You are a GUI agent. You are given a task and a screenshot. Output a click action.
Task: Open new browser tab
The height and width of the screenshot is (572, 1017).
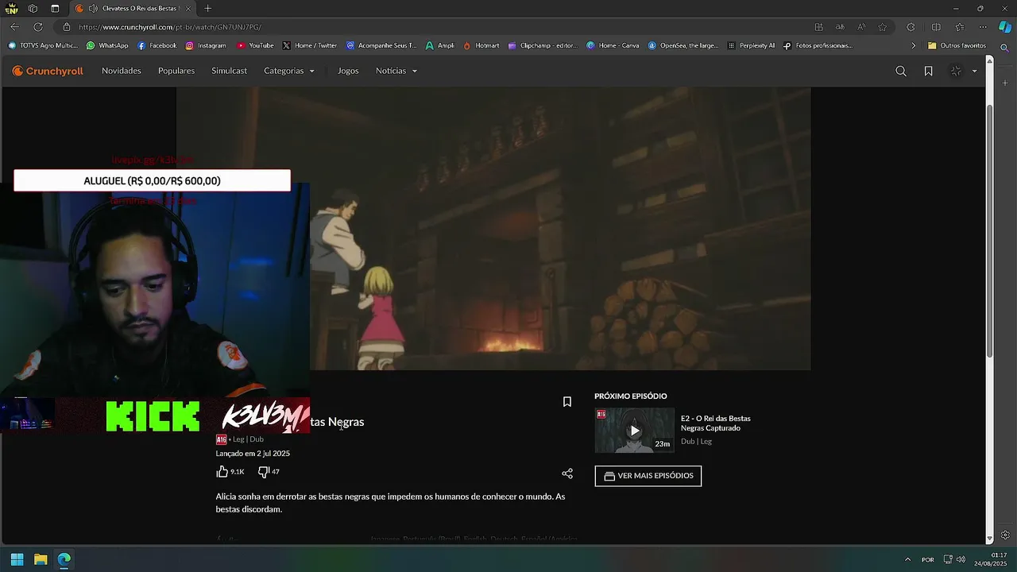[207, 9]
